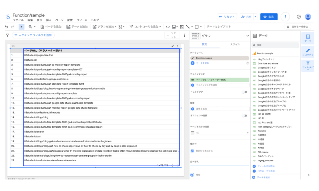Open the image insert dropdown arrow
319x191 pixels.
point(177,27)
